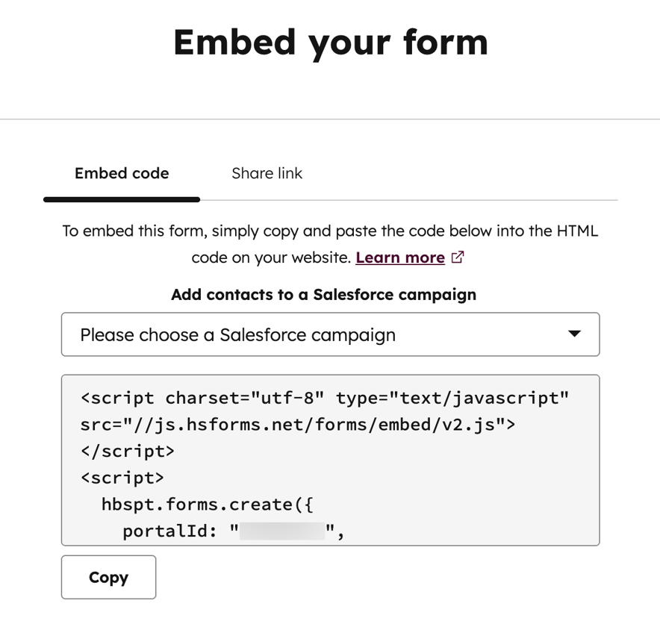Switch to the Share link tab

[x=267, y=173]
